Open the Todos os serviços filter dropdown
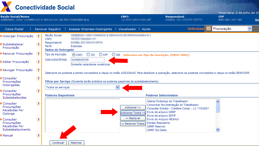This screenshot has height=146, width=259. [x=82, y=87]
